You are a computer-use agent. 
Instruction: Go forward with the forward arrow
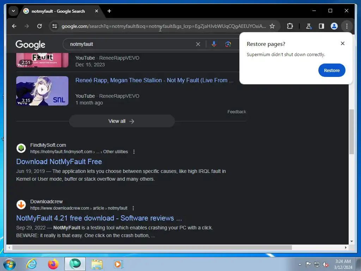point(27,26)
